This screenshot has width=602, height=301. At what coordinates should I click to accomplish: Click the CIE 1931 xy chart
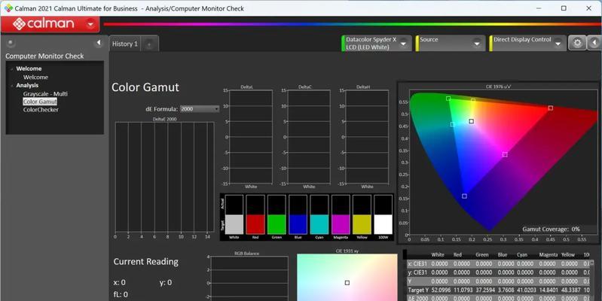(347, 277)
